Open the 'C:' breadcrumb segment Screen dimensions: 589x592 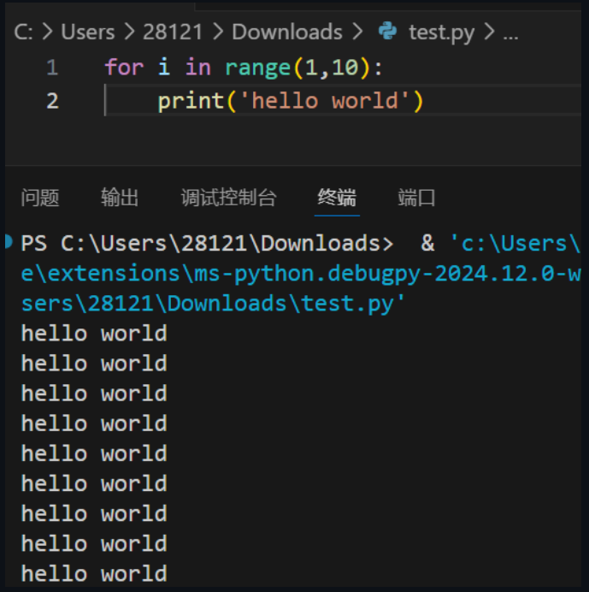23,33
